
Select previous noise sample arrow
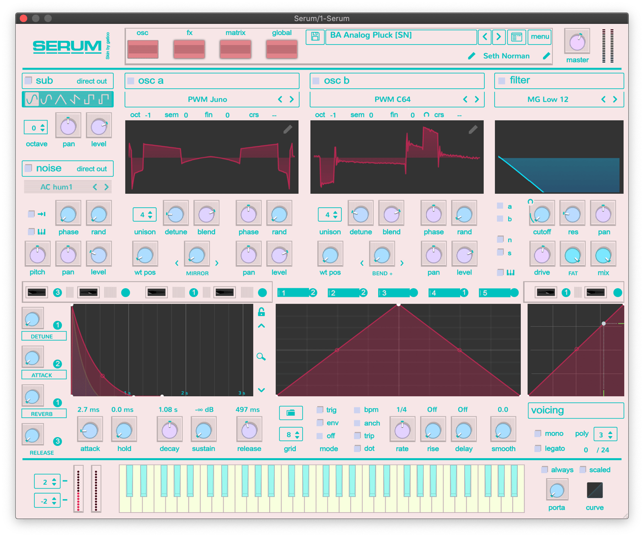[x=95, y=187]
